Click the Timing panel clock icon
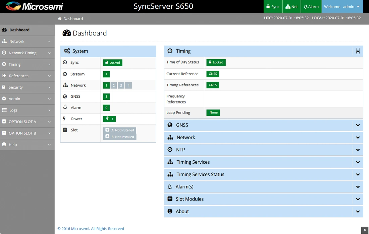 (170, 51)
